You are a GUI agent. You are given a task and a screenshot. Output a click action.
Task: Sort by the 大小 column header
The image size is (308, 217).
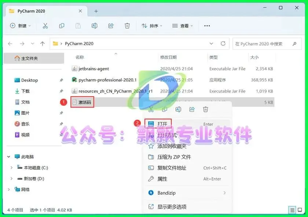254,57
